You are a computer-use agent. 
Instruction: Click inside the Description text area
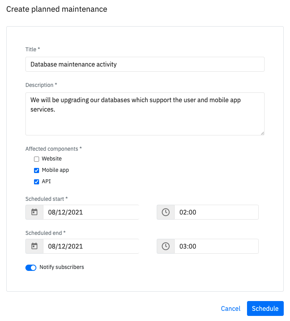[x=145, y=114]
